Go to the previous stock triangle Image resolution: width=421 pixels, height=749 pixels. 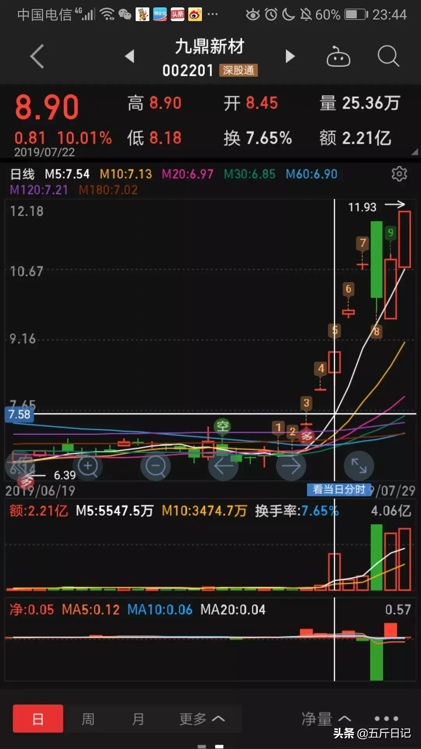(130, 56)
